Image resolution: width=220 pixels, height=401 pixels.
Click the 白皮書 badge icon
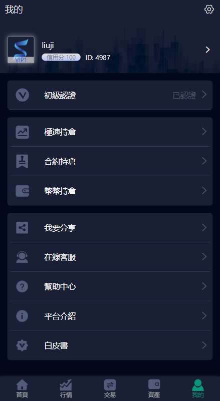coord(22,345)
